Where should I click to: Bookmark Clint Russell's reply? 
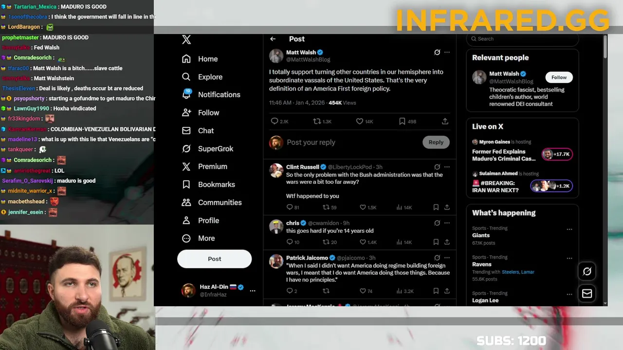coord(436,207)
